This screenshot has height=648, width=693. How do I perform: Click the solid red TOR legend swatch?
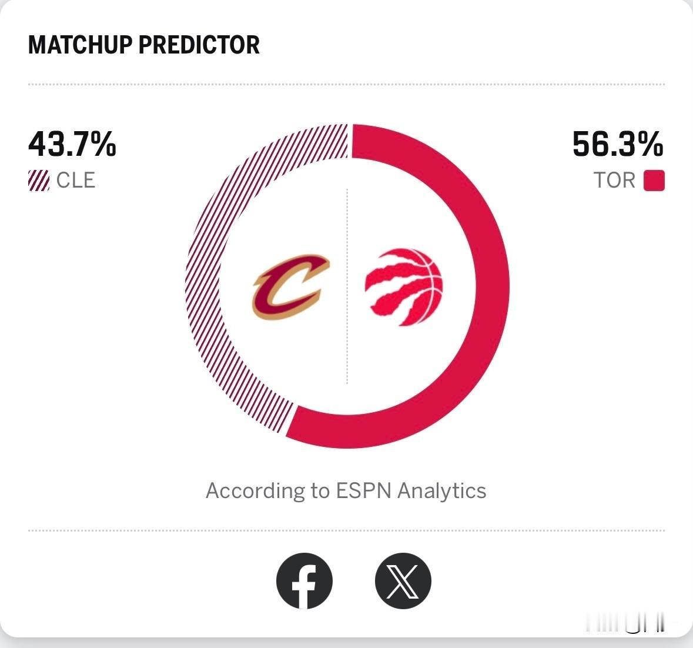click(654, 181)
